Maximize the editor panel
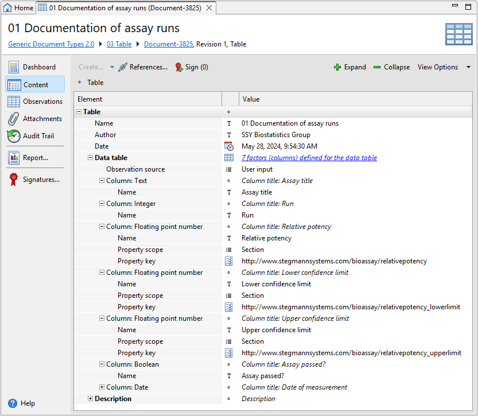The width and height of the screenshot is (478, 416). [x=468, y=7]
